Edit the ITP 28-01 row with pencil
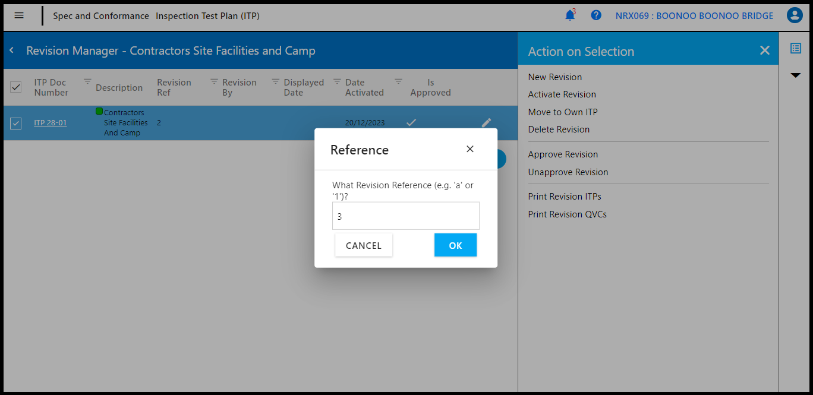This screenshot has height=395, width=813. 486,123
